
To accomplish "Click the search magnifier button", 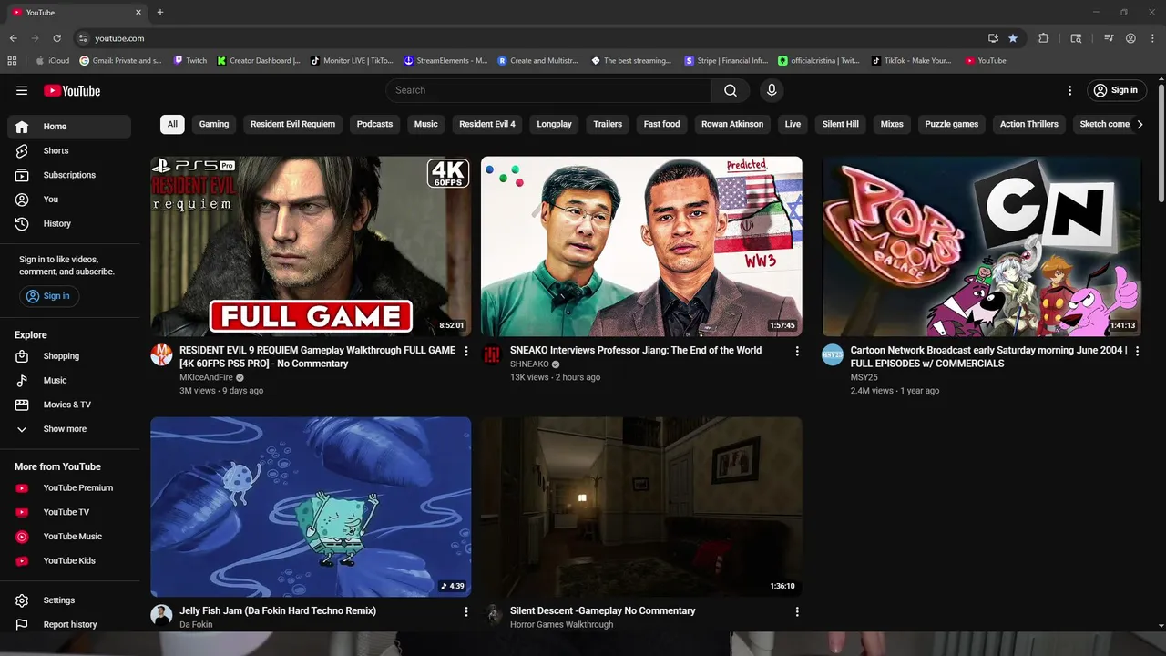I will tap(731, 90).
